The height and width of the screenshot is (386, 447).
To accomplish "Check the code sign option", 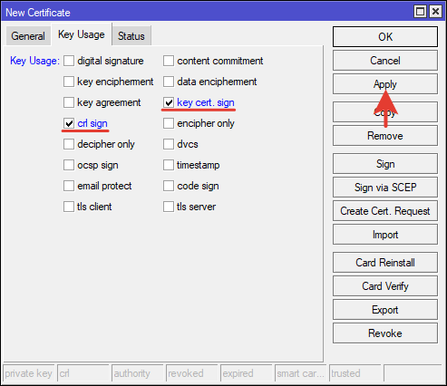I will pos(169,186).
